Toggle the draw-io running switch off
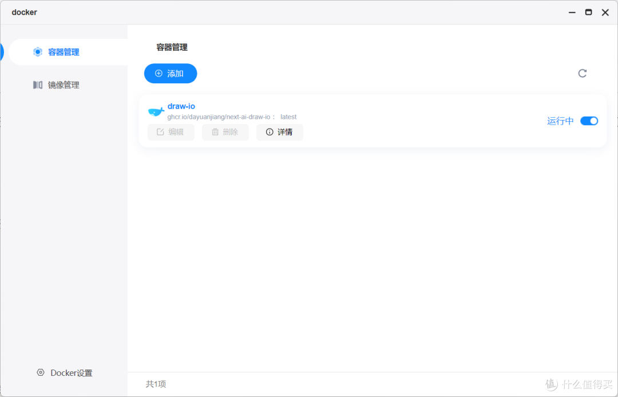This screenshot has width=618, height=397. pos(589,121)
